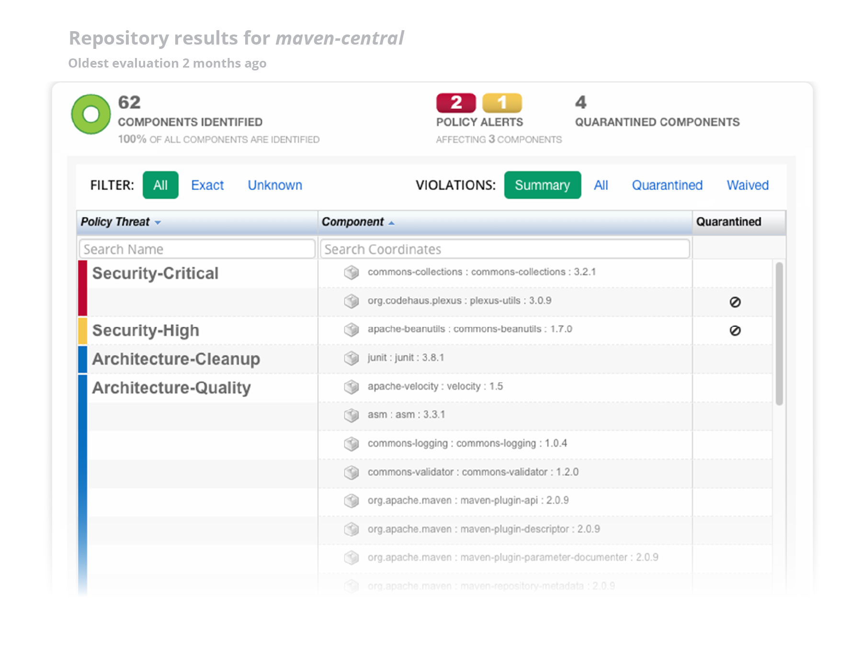The width and height of the screenshot is (862, 660).
Task: Click the red policy alerts badge showing 2
Action: pos(456,103)
